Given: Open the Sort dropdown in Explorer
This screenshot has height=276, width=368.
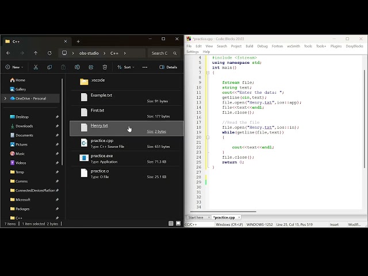Looking at the screenshot, I should coord(126,67).
